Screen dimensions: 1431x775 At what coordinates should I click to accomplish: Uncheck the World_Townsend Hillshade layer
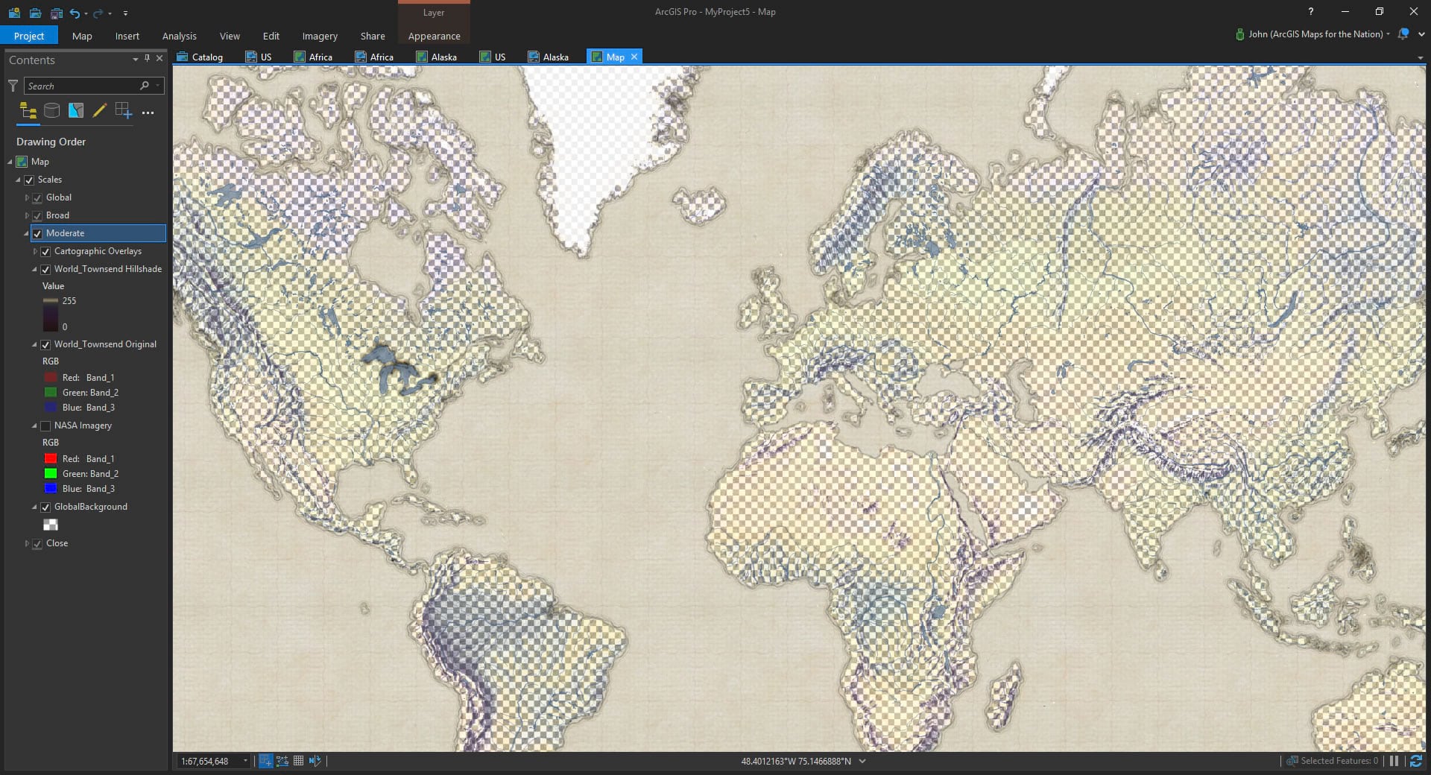pos(45,269)
